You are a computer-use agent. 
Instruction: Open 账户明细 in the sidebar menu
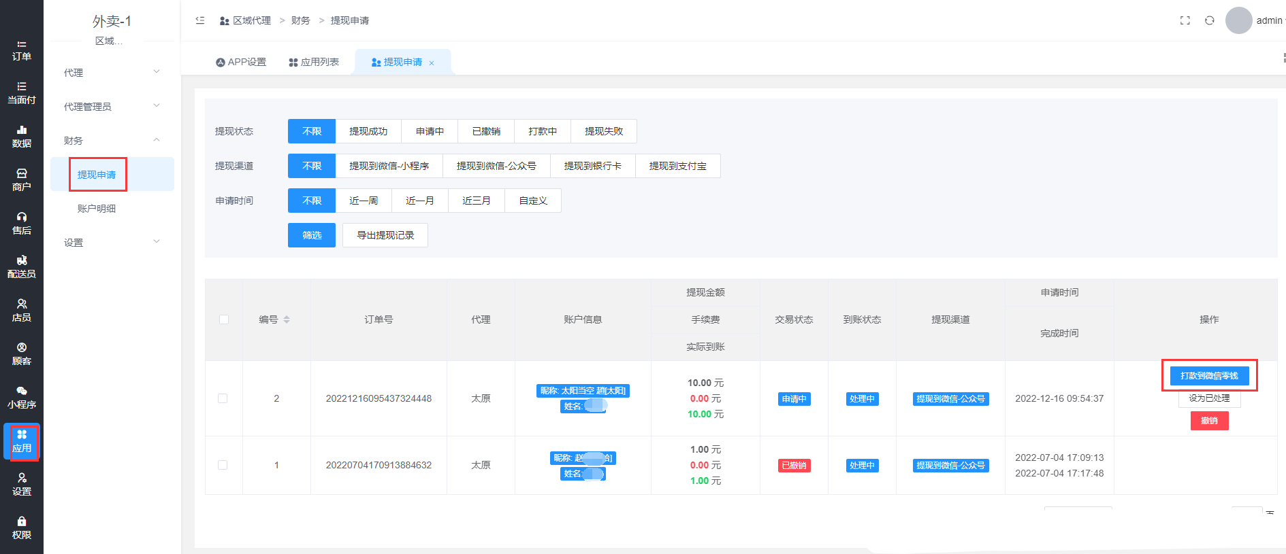[97, 209]
